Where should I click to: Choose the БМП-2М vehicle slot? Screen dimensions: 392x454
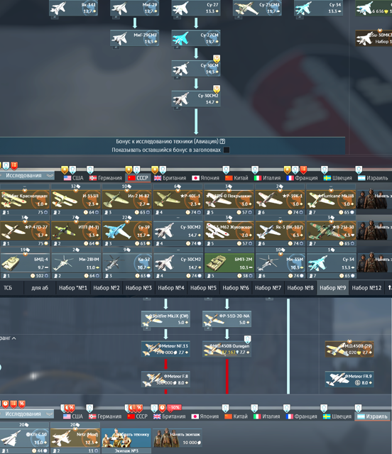pyautogui.click(x=229, y=262)
